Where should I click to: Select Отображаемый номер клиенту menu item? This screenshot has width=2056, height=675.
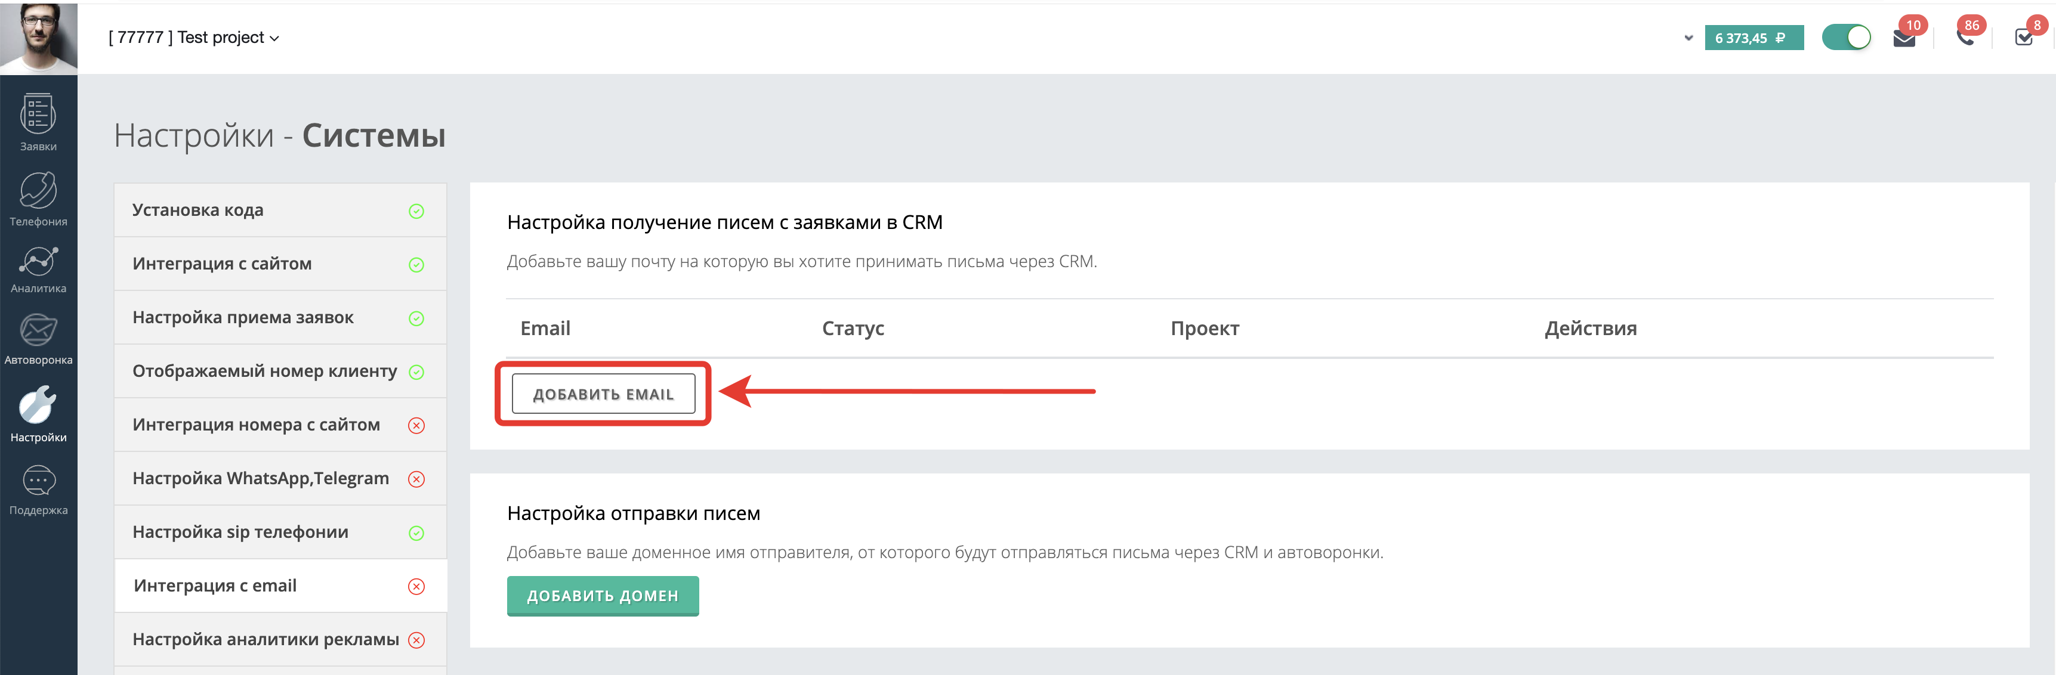(280, 371)
